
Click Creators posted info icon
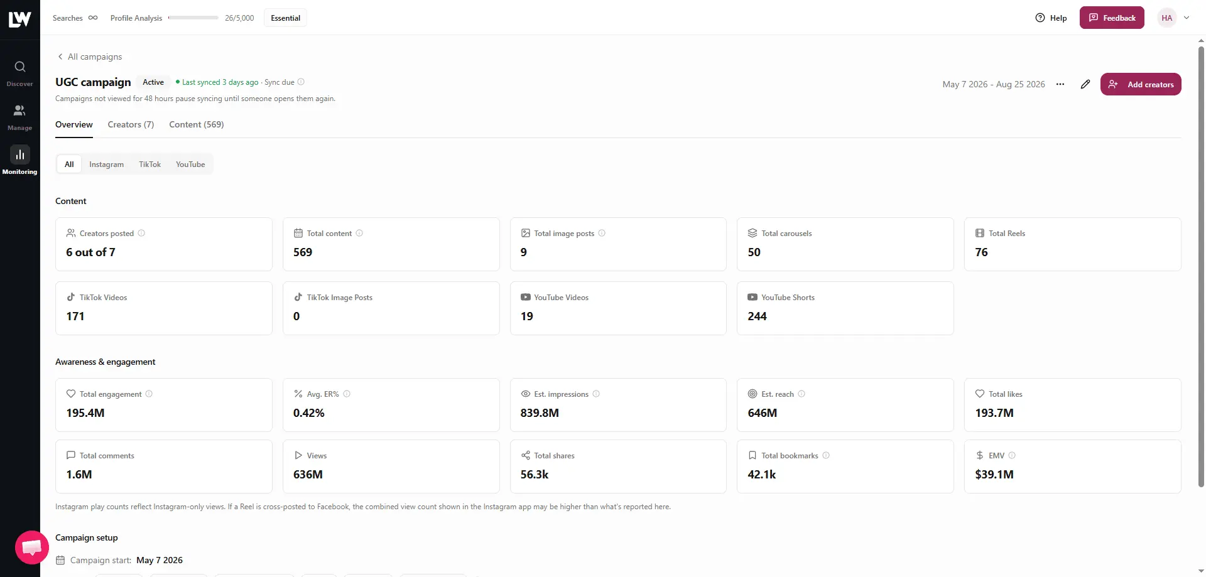pos(141,233)
